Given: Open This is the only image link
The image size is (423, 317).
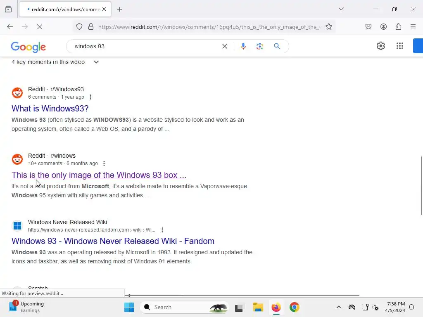Looking at the screenshot, I should (99, 175).
